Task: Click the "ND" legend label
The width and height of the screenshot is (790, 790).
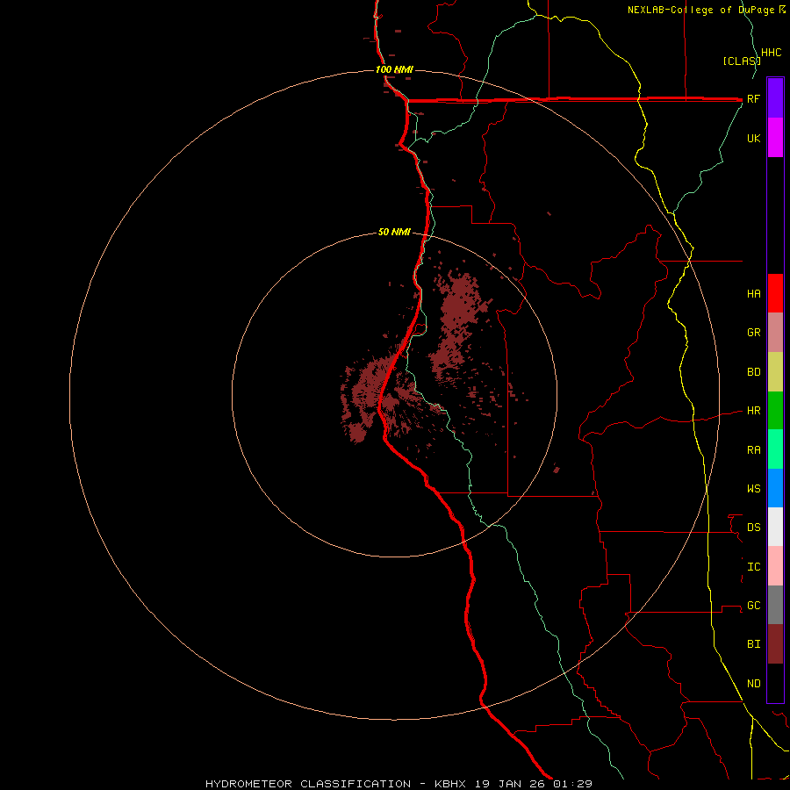Action: (x=754, y=684)
